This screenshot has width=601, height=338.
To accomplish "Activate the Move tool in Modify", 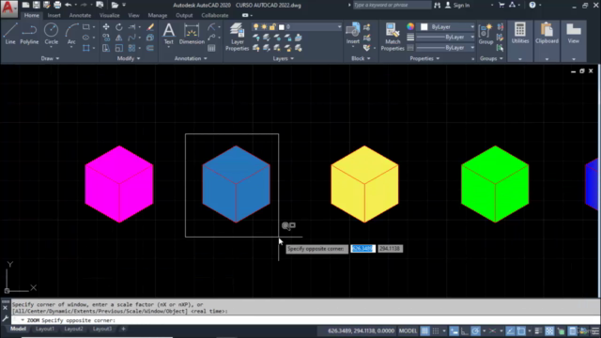I will pyautogui.click(x=106, y=27).
